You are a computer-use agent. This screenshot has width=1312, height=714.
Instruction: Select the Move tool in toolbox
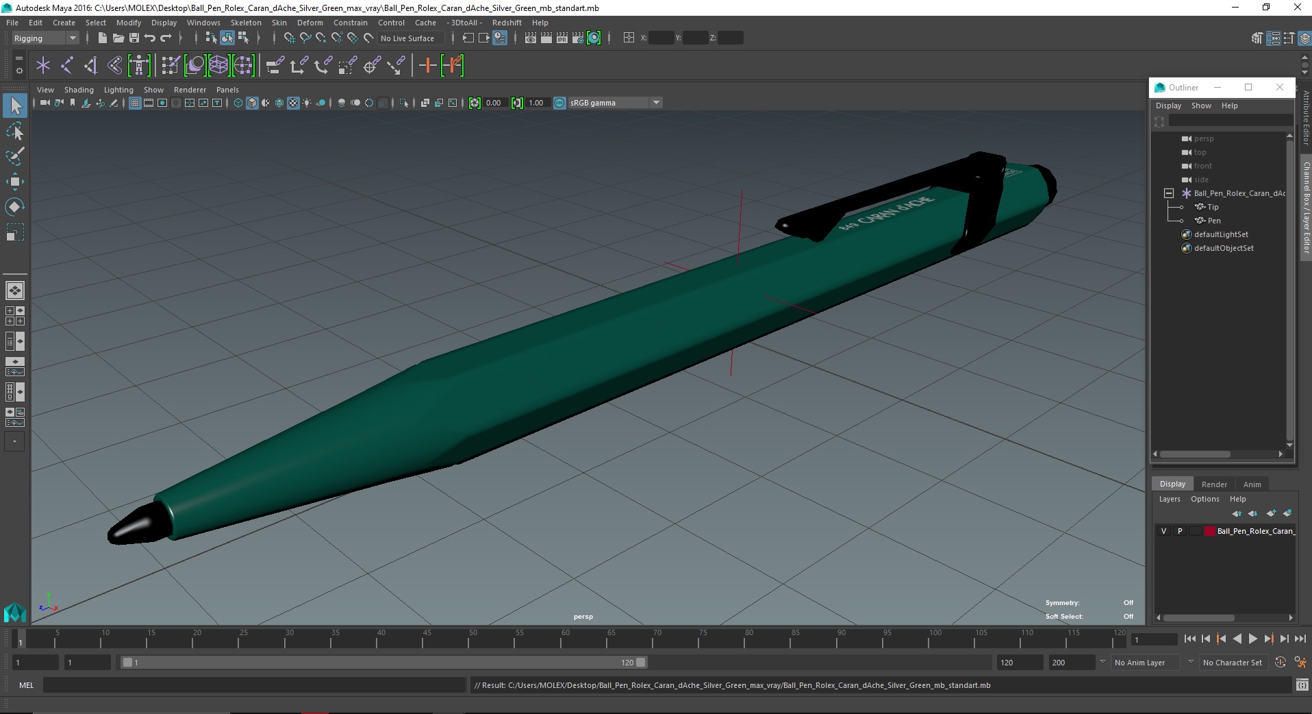[x=15, y=182]
